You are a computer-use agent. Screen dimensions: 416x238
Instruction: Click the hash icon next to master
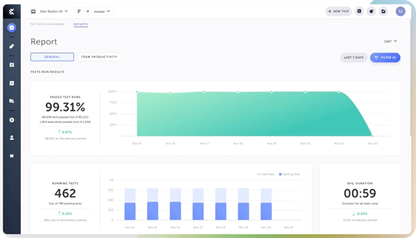88,11
